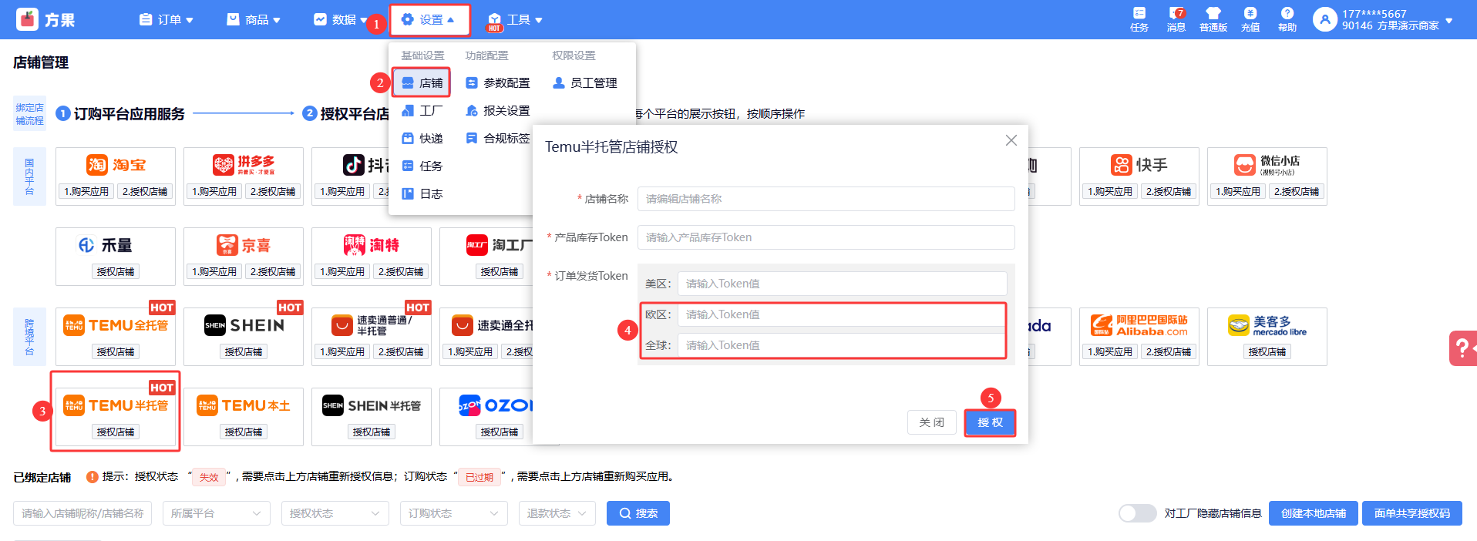Focus the 店铺昵称/店铺名称 search field
The height and width of the screenshot is (541, 1477).
[82, 513]
